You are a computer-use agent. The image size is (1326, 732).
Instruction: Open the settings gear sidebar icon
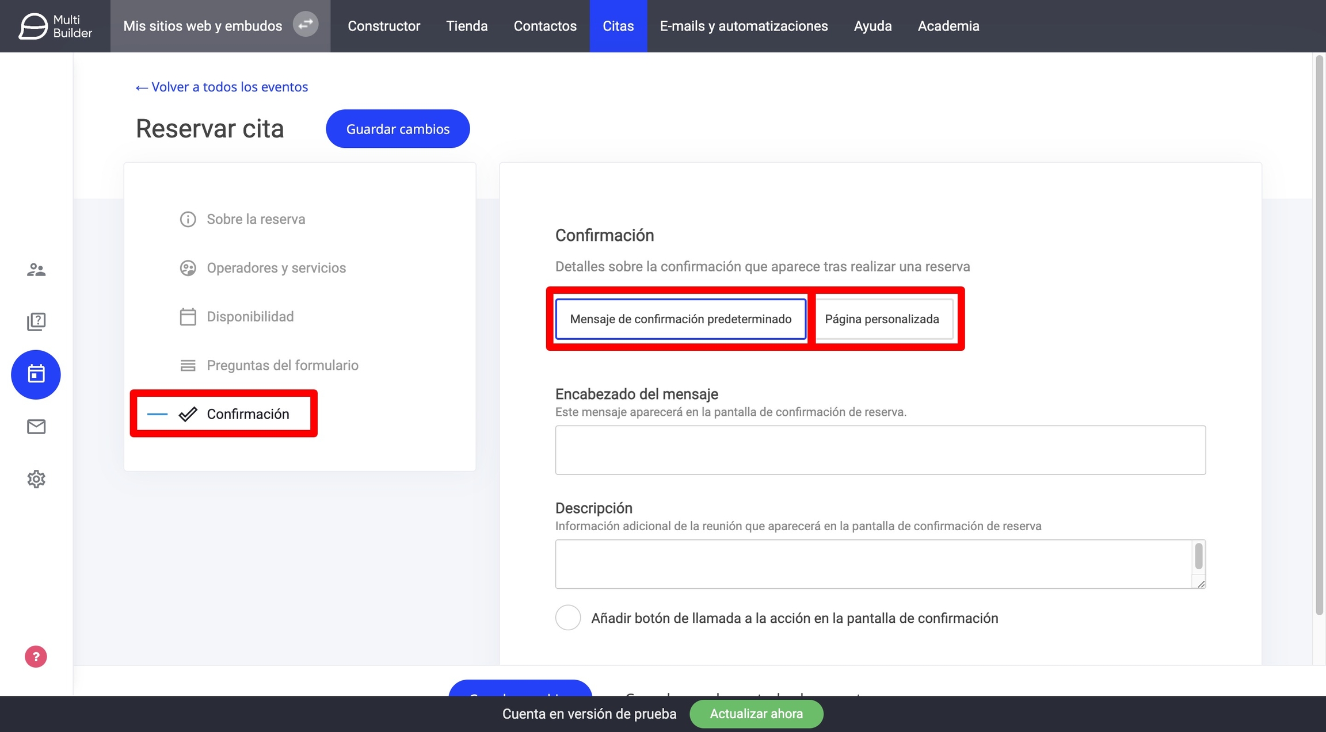tap(36, 479)
